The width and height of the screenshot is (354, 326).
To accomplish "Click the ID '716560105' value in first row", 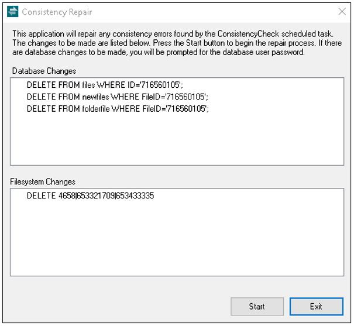I will [x=160, y=85].
